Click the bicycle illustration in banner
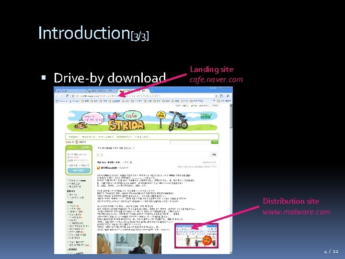Screen dimensions: 345x259 tap(178, 121)
